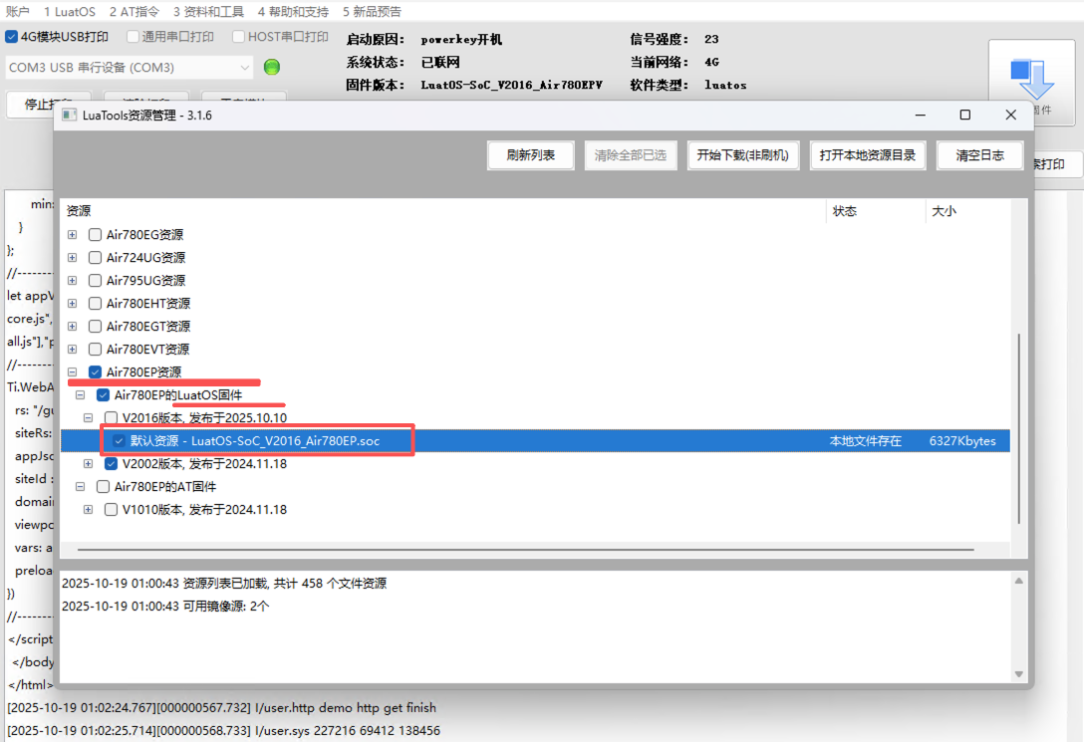Toggle 4G模块USB打印 checkbox
Screen dimensions: 1084x742
(x=12, y=37)
